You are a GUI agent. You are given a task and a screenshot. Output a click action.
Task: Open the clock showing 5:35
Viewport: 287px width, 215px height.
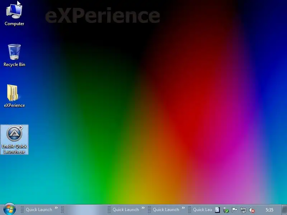coord(269,210)
